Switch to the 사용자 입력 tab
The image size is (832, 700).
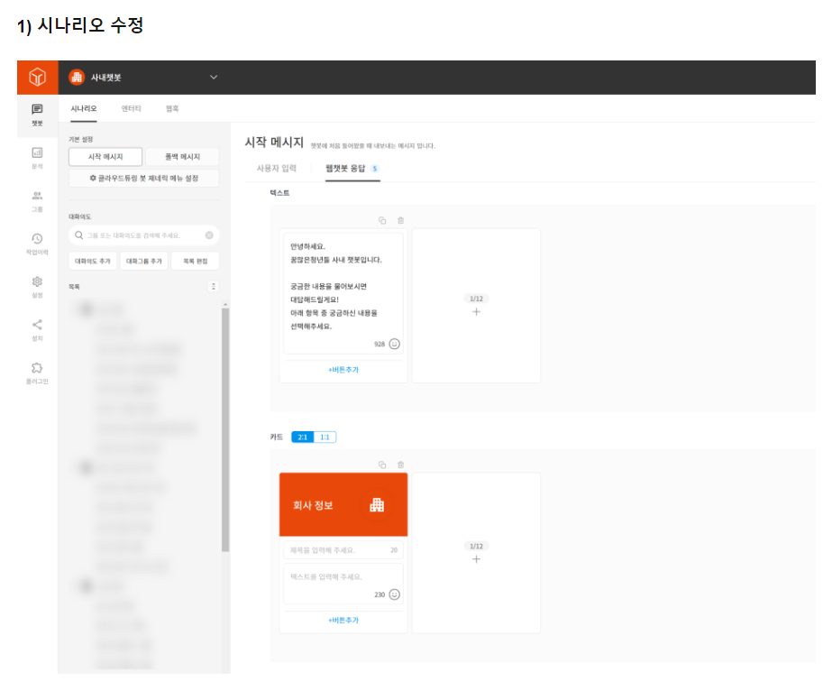(x=277, y=169)
